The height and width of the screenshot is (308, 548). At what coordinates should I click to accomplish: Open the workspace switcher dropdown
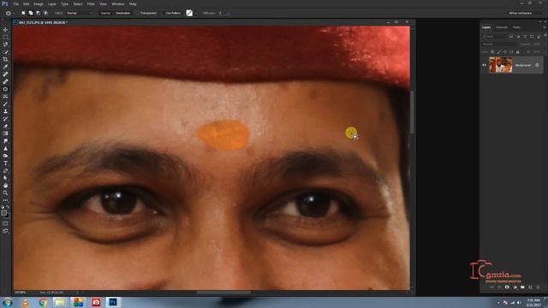tap(527, 13)
